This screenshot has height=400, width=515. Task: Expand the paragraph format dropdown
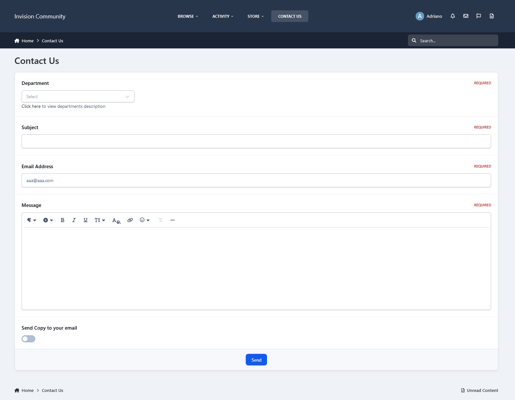31,220
